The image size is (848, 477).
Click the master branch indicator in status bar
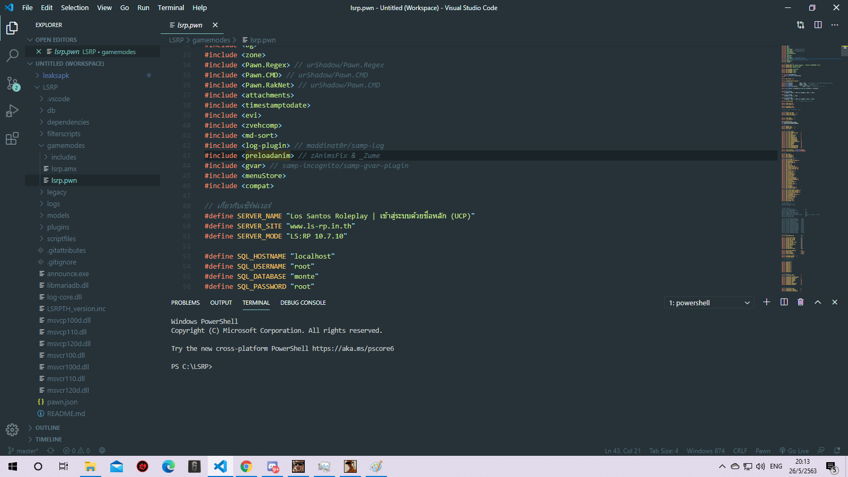[23, 451]
